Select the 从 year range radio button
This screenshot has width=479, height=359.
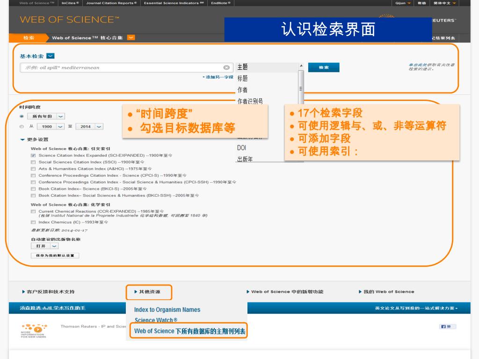(22, 126)
